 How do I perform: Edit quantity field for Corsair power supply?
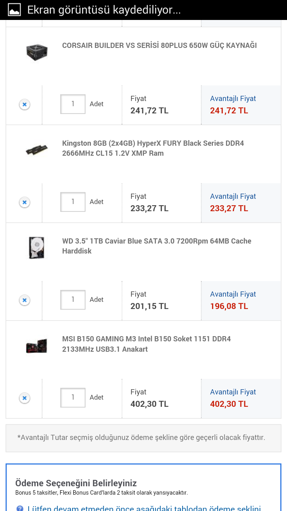(x=73, y=104)
